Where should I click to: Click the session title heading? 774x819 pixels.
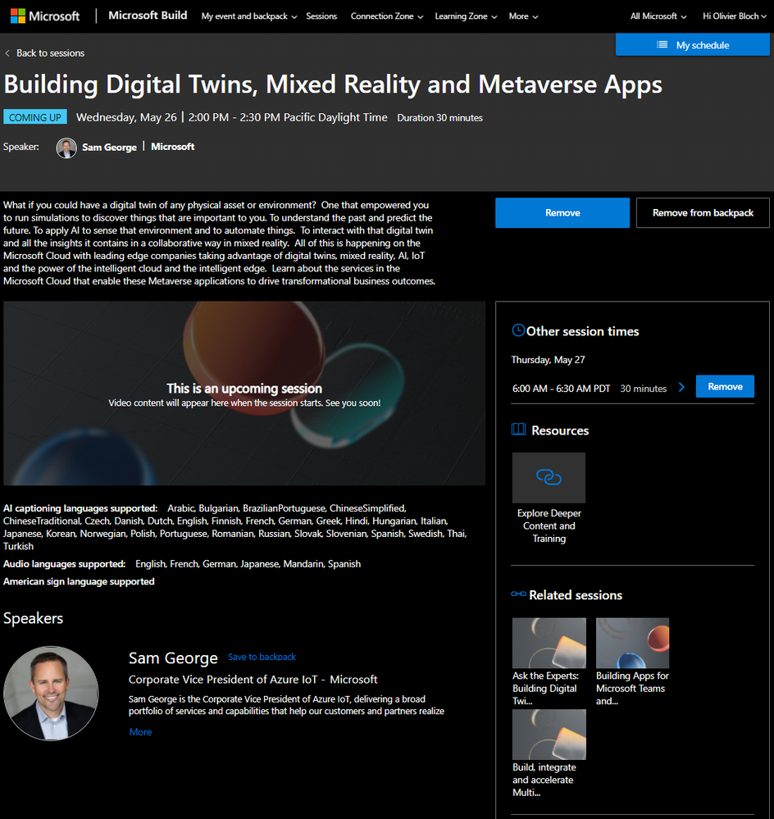333,84
